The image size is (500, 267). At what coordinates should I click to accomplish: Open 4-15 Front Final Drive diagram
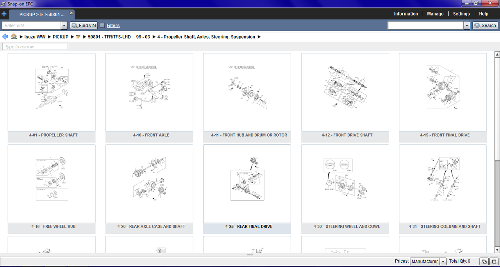(443, 92)
